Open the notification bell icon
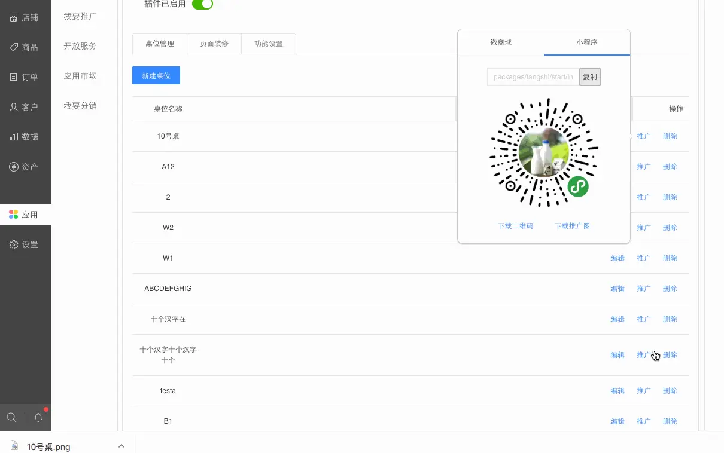The width and height of the screenshot is (724, 453). pyautogui.click(x=38, y=417)
